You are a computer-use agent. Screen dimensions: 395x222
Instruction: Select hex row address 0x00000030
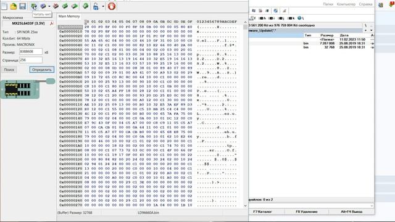click(x=70, y=41)
